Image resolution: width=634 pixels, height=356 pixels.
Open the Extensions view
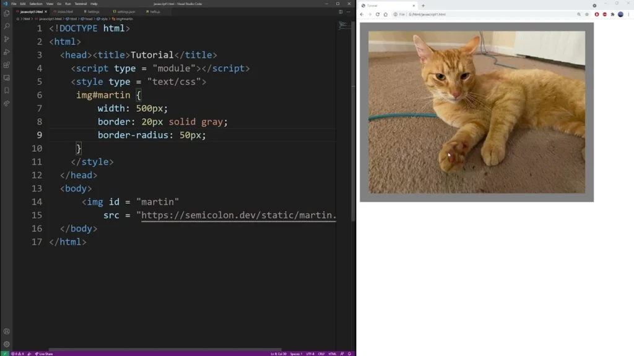point(7,65)
